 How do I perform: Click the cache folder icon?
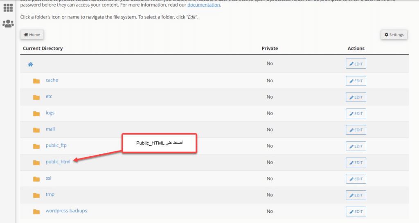tap(36, 81)
